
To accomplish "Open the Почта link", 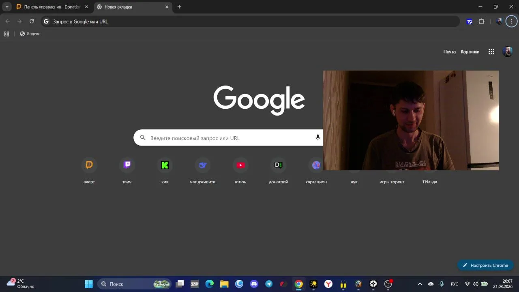I will point(449,52).
